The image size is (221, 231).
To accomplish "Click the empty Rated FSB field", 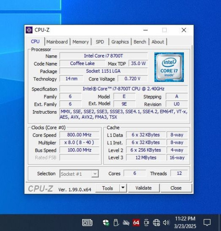I will click(x=79, y=158).
